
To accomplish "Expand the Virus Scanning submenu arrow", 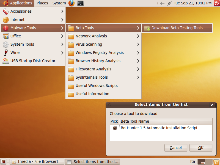I will click(x=138, y=45).
